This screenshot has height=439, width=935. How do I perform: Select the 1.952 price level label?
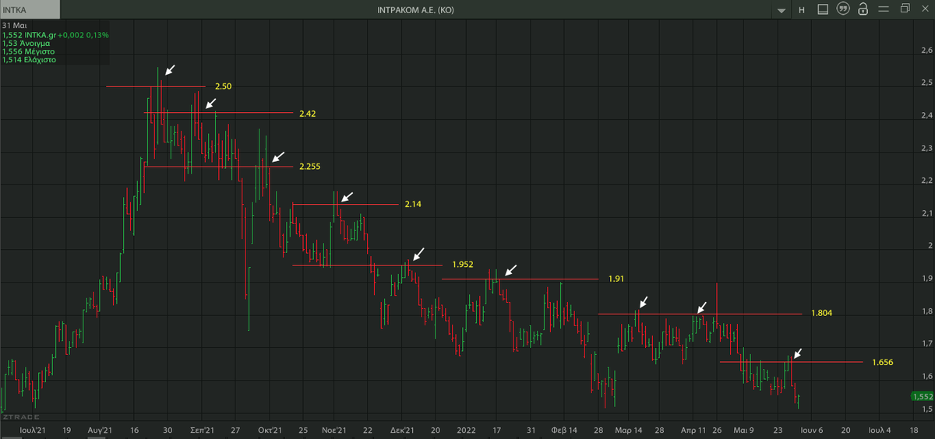pyautogui.click(x=463, y=265)
